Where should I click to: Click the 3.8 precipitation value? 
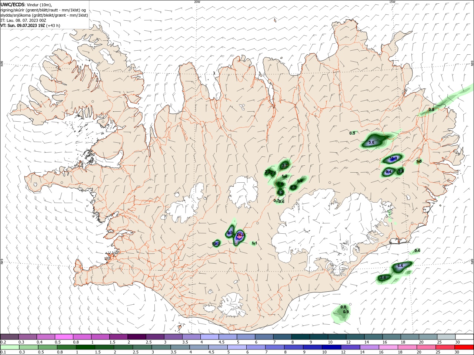point(401,171)
